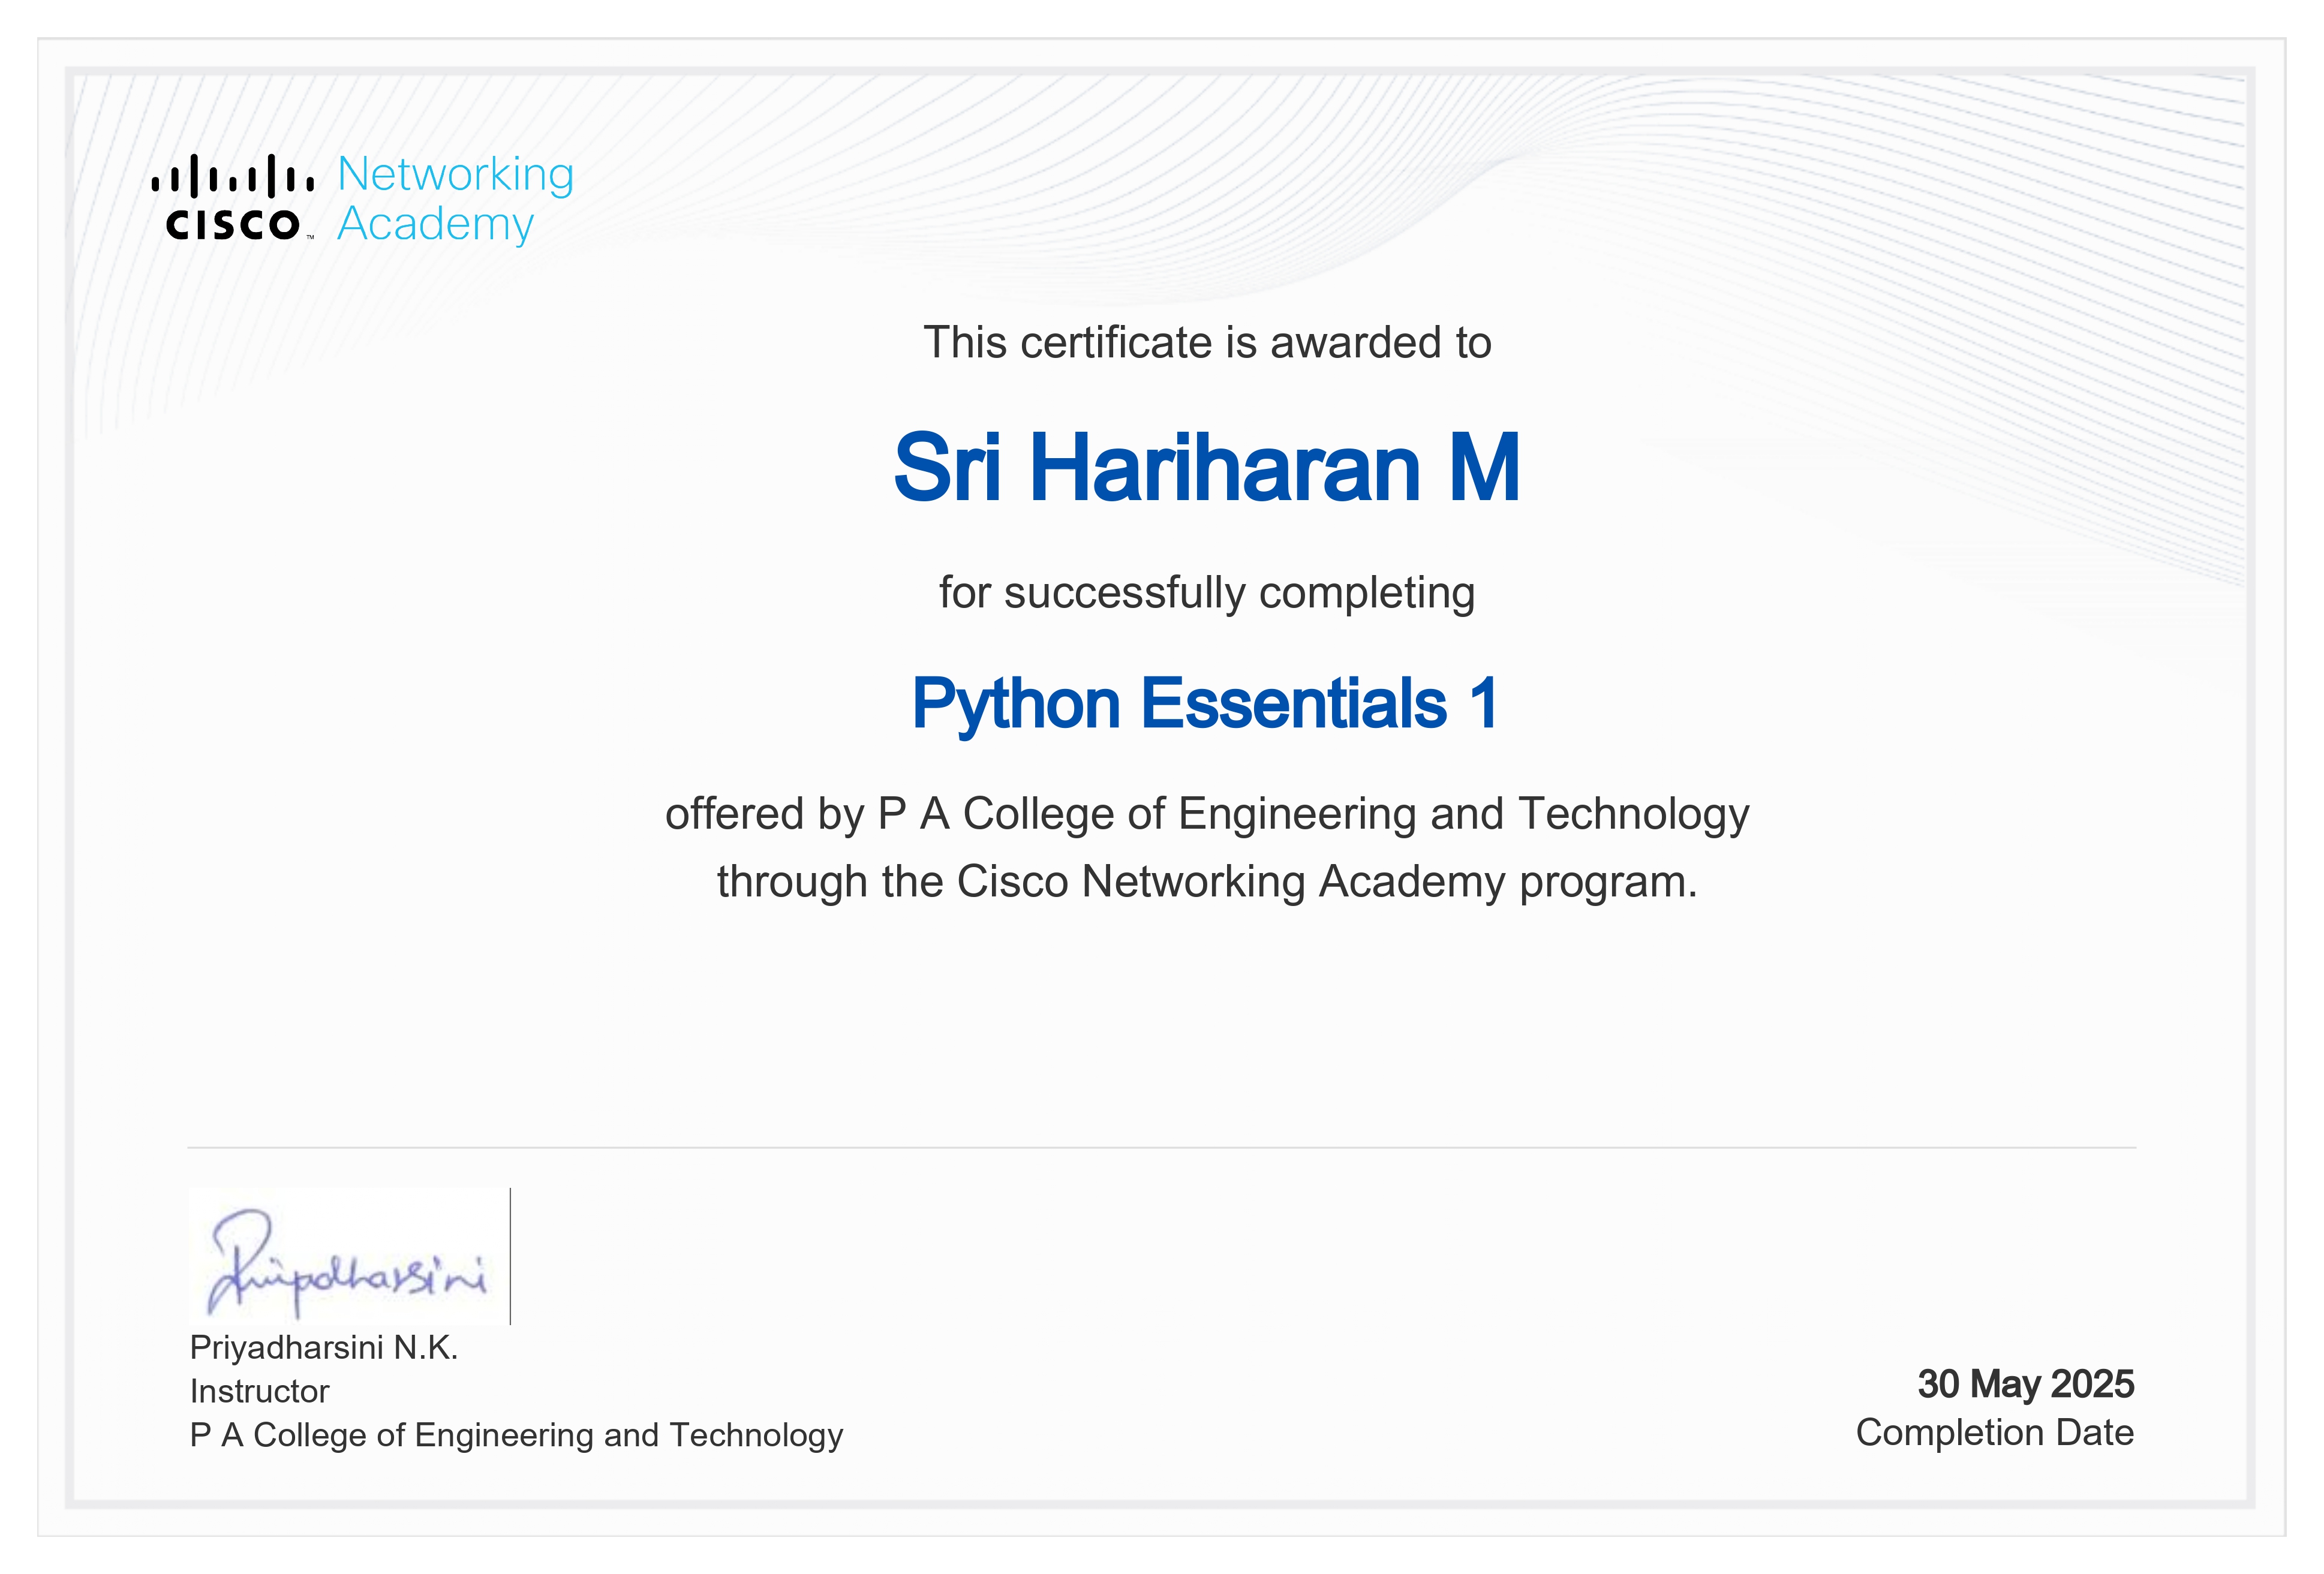Click 'This certificate is awarded to' text
The width and height of the screenshot is (2324, 1574).
tap(1206, 343)
